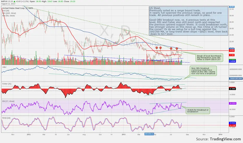Click the BATS:X ticker symbol in header
The width and height of the screenshot is (243, 143).
point(4,1)
